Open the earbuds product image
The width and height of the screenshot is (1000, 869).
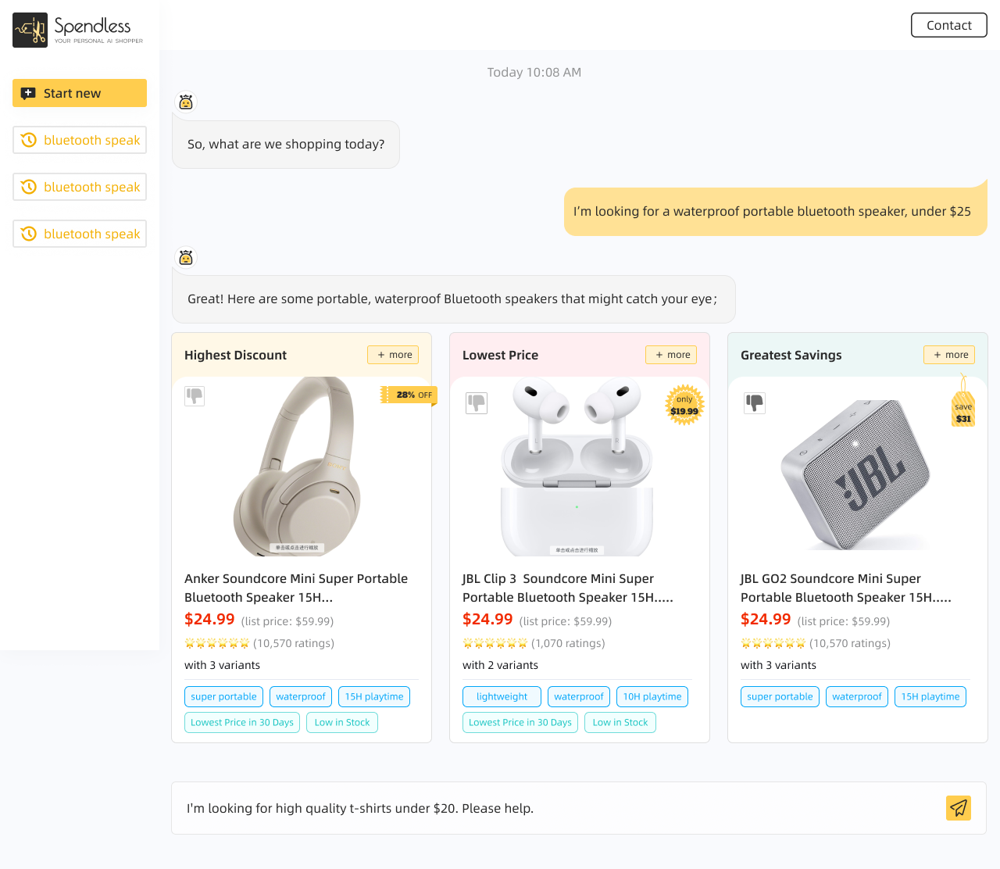[577, 467]
